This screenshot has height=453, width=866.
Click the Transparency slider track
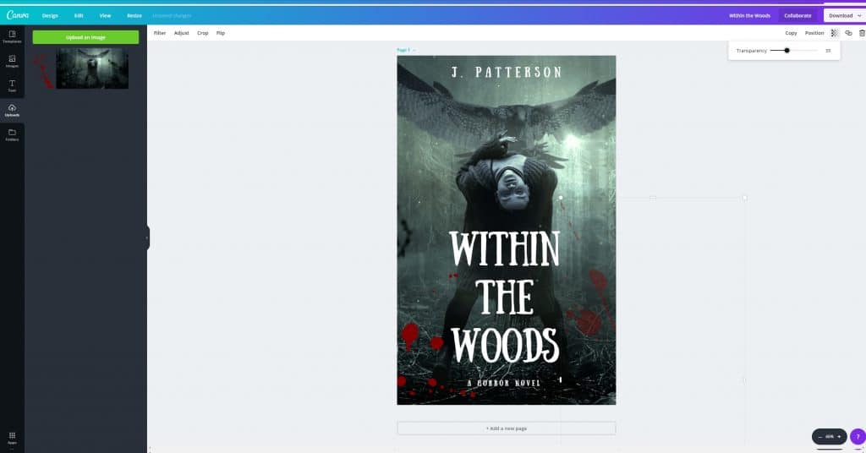(x=793, y=51)
